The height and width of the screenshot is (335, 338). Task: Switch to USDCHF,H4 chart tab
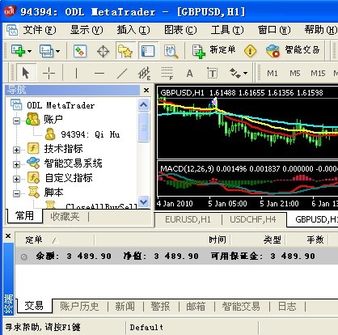pos(253,219)
